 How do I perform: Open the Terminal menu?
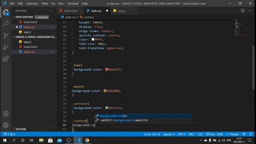73,4
